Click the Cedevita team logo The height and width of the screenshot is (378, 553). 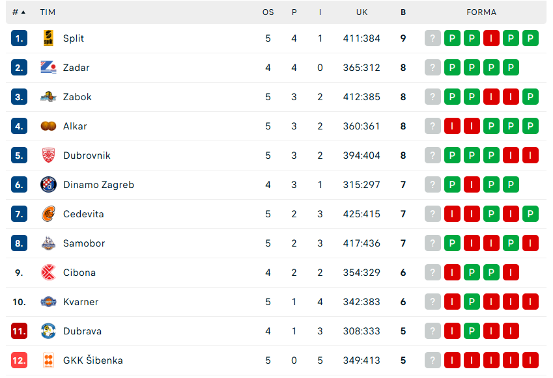(x=48, y=214)
